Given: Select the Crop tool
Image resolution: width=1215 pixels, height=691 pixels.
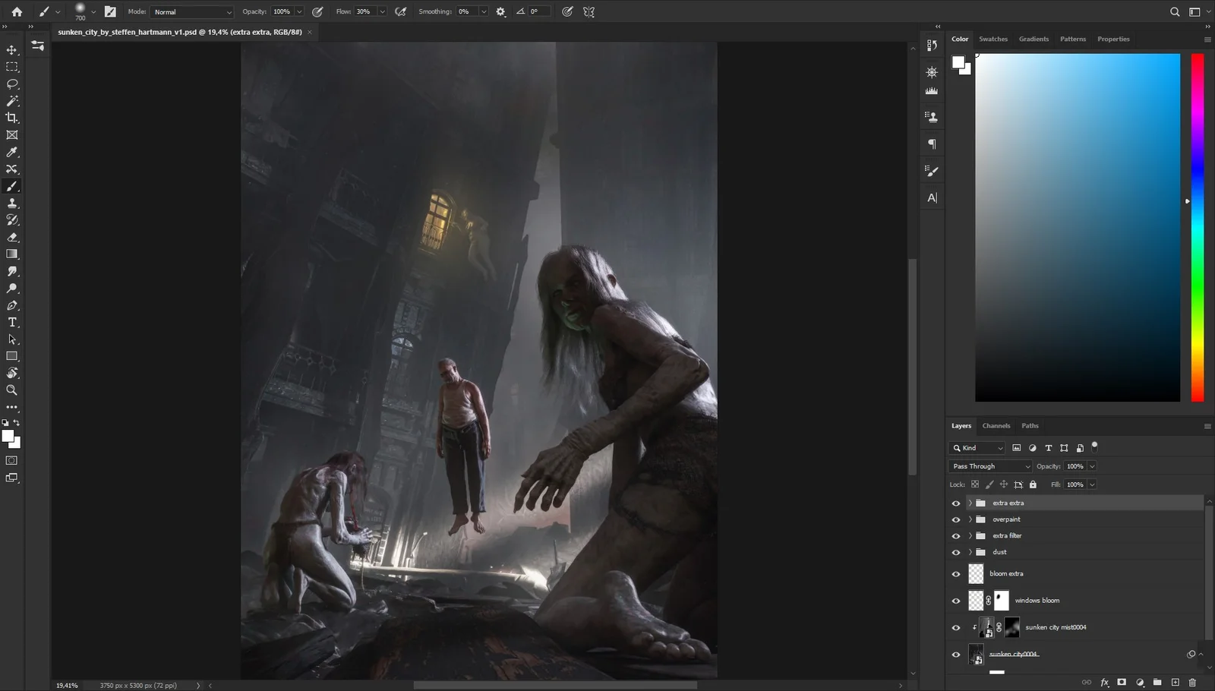Looking at the screenshot, I should [x=11, y=118].
